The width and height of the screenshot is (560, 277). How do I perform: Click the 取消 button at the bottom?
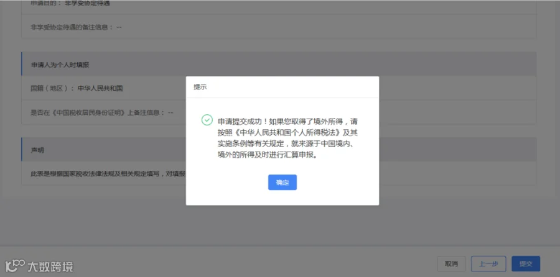[452, 264]
